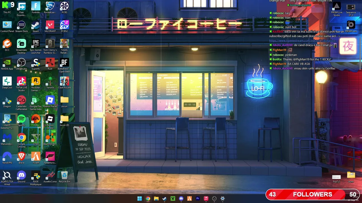The width and height of the screenshot is (362, 203).
Task: Select the NordVPN desktop icon
Action: click(x=7, y=158)
